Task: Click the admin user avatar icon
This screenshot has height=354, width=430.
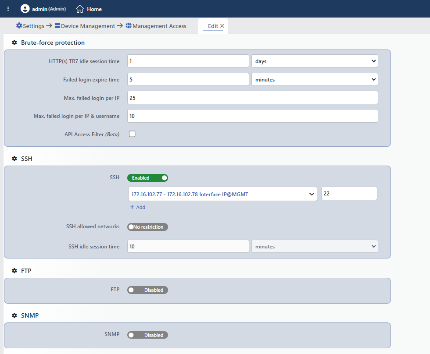Action: tap(25, 9)
